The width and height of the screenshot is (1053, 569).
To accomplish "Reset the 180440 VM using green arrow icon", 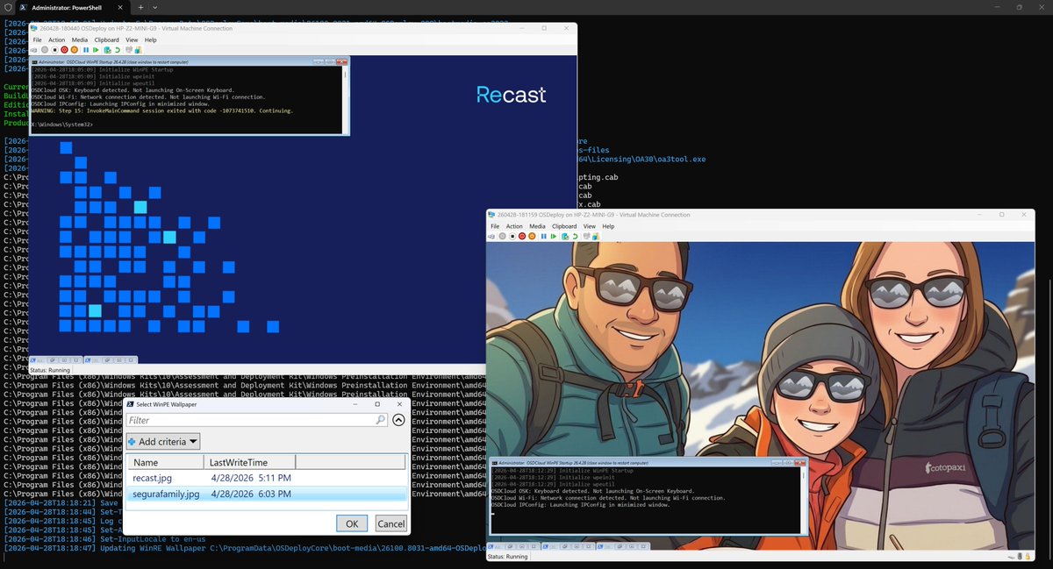I will point(96,49).
